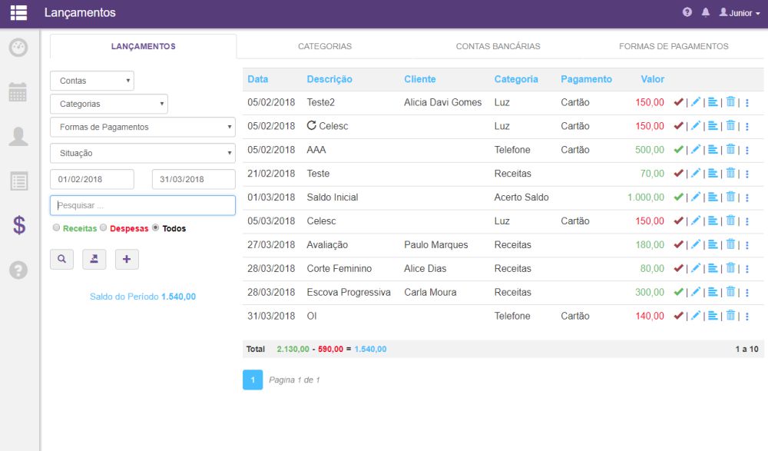Open more options for OI row

747,317
